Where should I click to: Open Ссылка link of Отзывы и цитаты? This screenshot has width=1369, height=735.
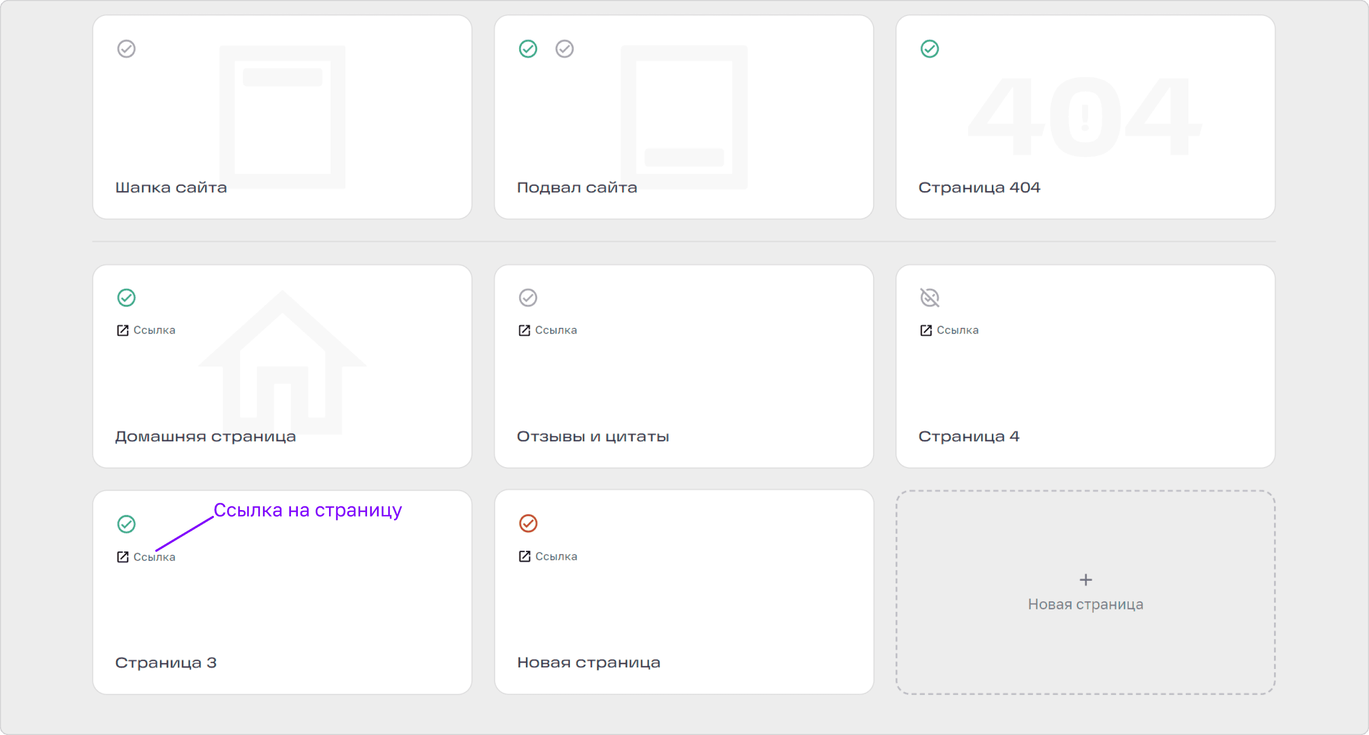tap(556, 330)
